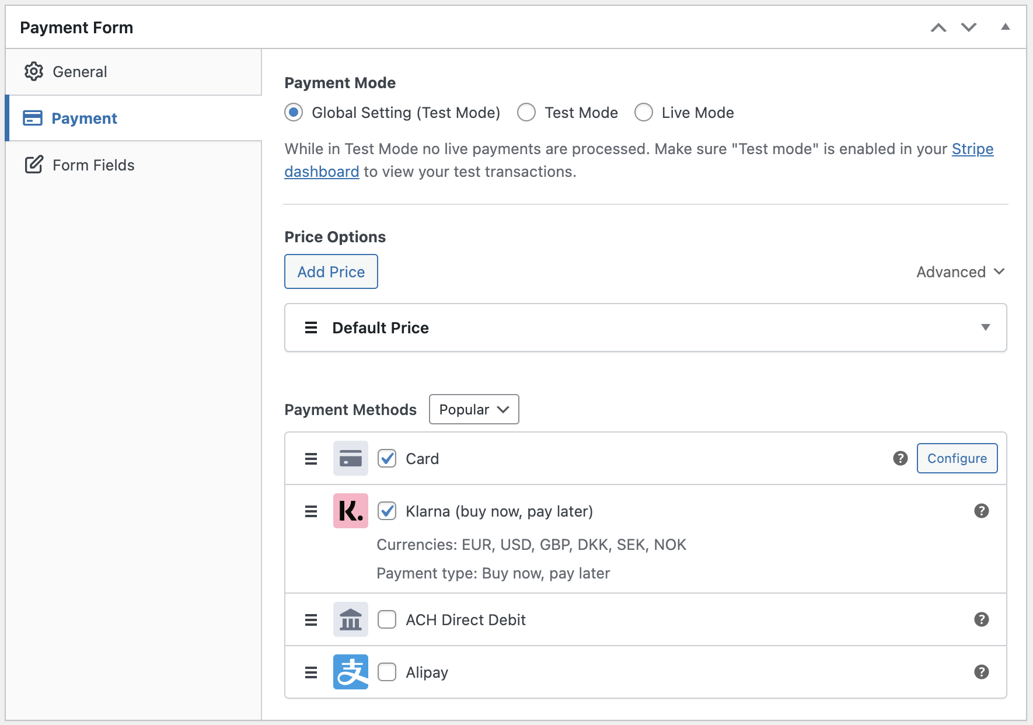Select the Live Mode radio button

pos(644,112)
